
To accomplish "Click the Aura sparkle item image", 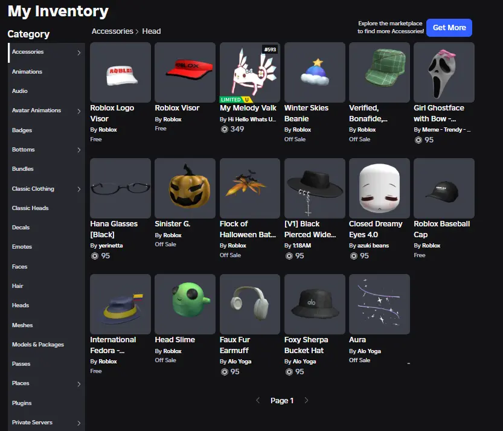I will 379,304.
